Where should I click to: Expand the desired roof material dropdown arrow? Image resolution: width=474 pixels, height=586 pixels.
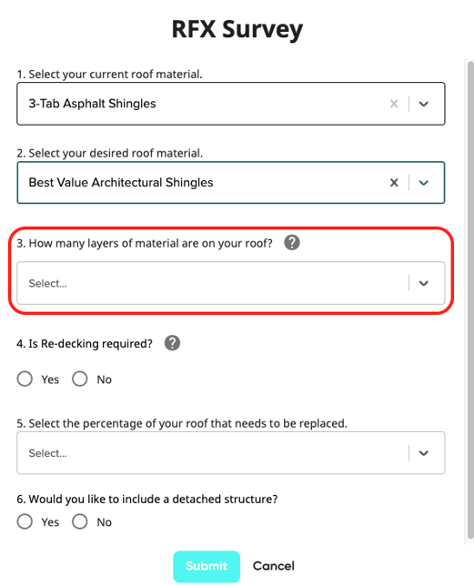424,183
